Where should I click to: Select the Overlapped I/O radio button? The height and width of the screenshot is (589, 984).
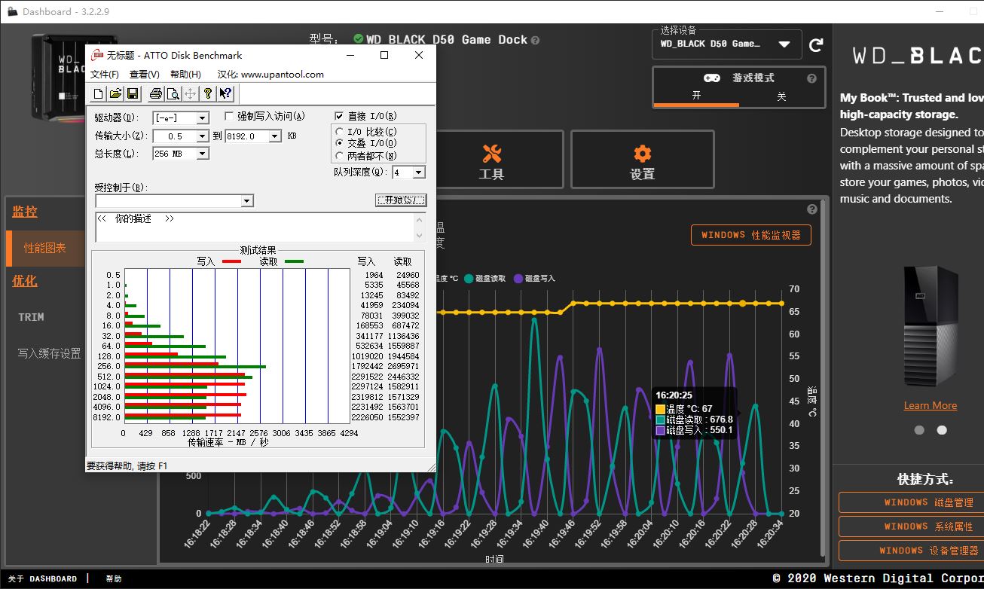coord(340,143)
